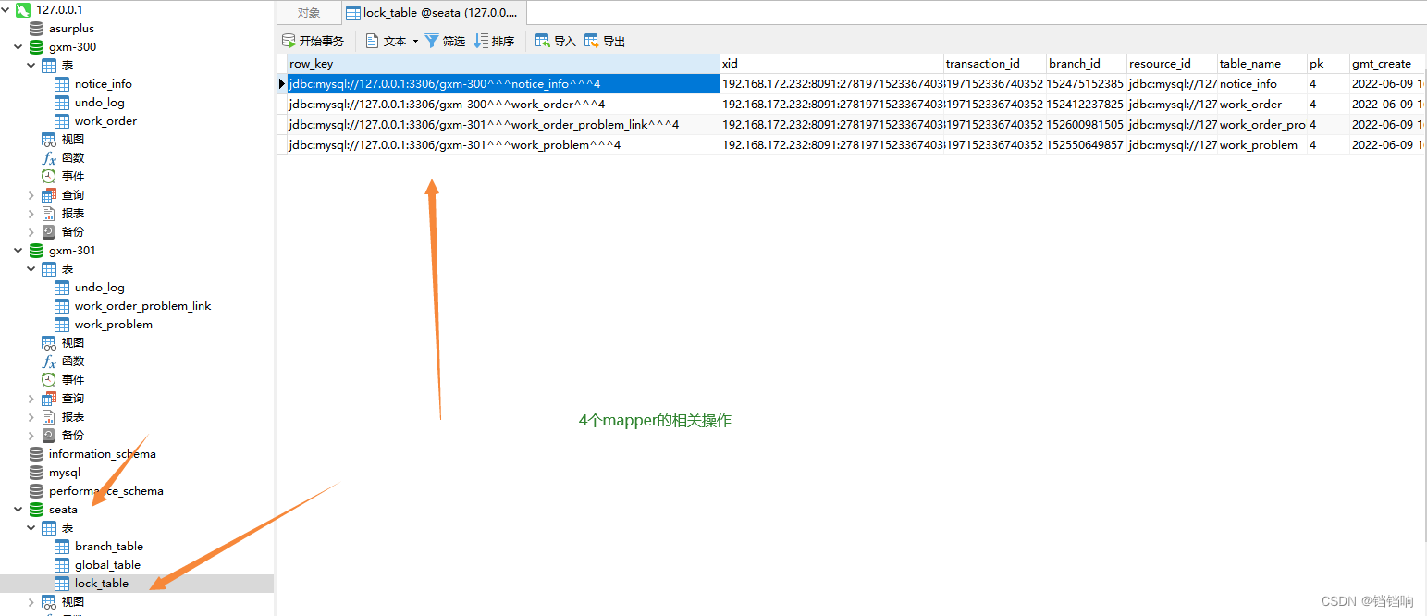This screenshot has width=1427, height=616.
Task: Expand the 报表 node under gxm-300
Action: click(31, 214)
